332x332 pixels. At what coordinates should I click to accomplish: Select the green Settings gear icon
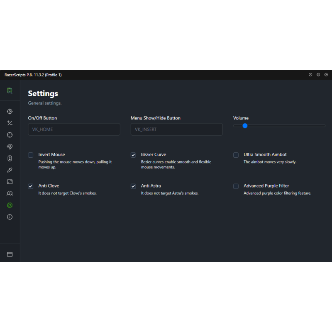pos(10,205)
